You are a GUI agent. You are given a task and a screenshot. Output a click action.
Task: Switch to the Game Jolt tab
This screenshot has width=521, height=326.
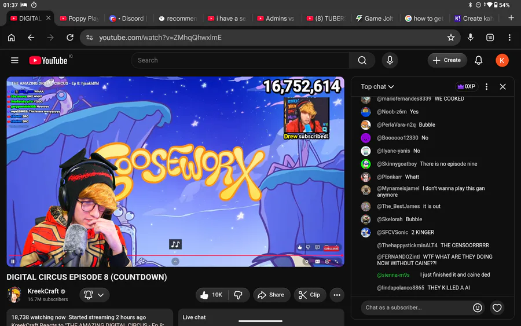coord(375,19)
